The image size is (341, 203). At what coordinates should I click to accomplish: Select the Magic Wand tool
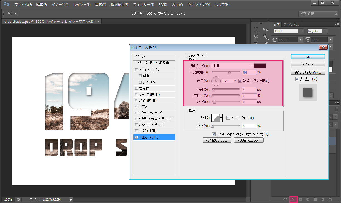(x=264, y=36)
